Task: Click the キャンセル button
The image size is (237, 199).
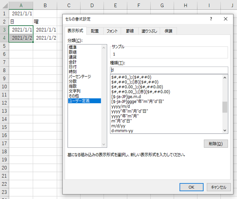Action: tap(218, 187)
